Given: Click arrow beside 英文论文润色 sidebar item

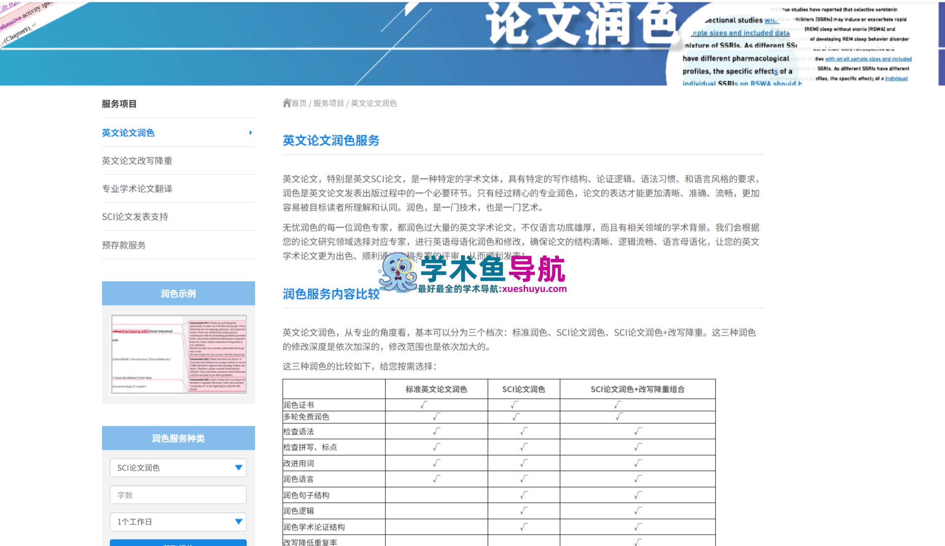Looking at the screenshot, I should click(x=250, y=133).
